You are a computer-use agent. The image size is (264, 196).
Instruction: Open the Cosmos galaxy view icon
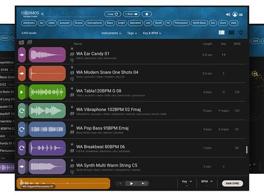click(x=241, y=33)
